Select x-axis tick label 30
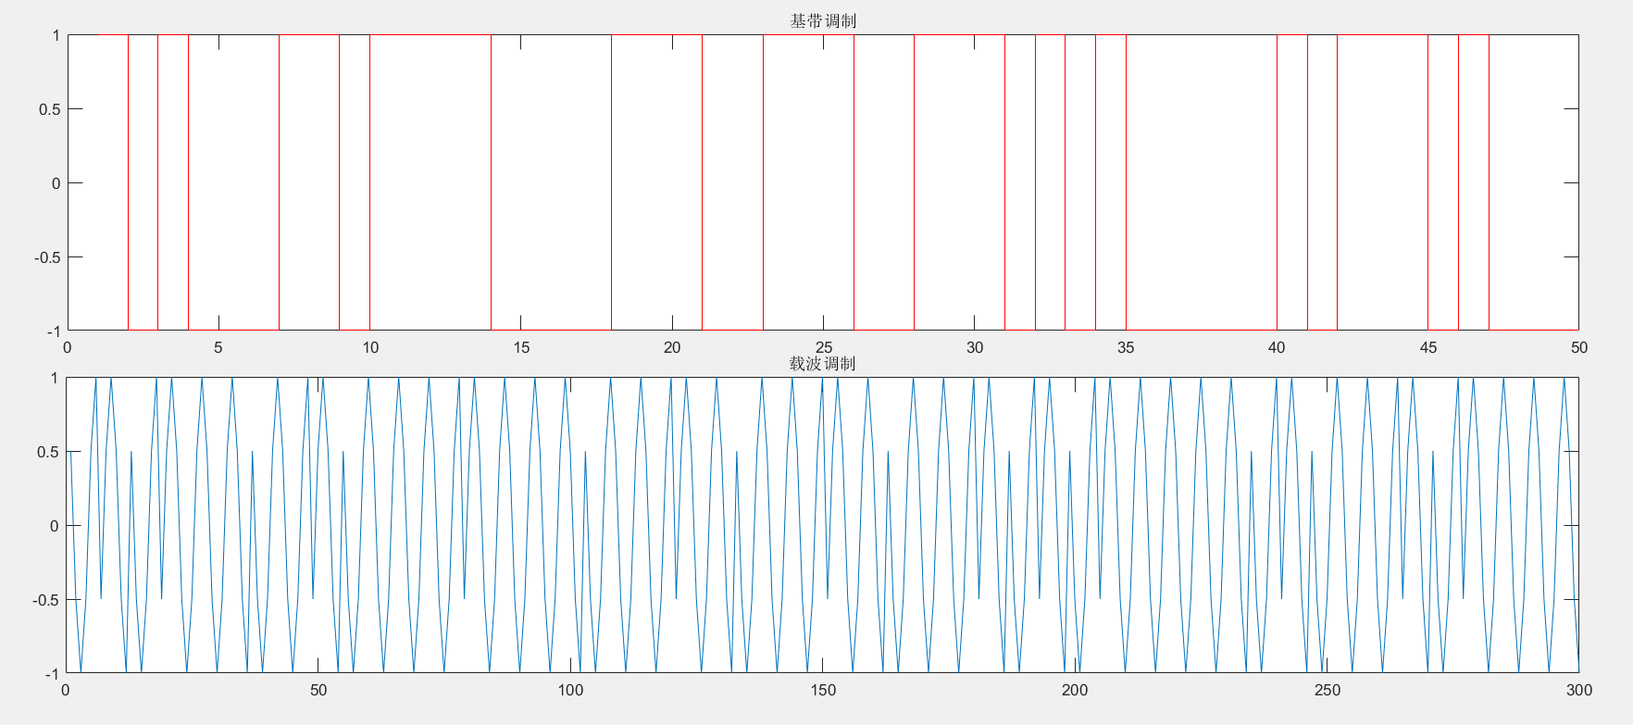The image size is (1633, 725). [x=975, y=347]
